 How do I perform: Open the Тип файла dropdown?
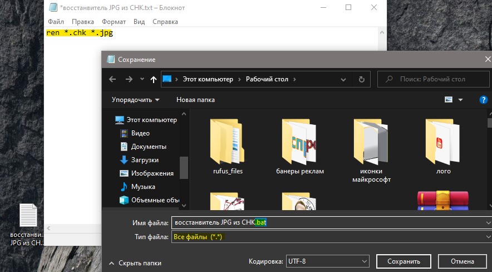coord(332,237)
